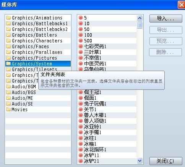Select the 七彩灵药1 file
185x167 pixels.
click(107, 46)
